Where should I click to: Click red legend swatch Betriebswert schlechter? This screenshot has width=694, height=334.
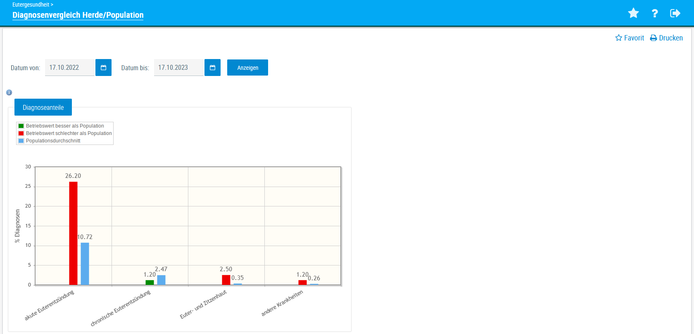pos(21,133)
